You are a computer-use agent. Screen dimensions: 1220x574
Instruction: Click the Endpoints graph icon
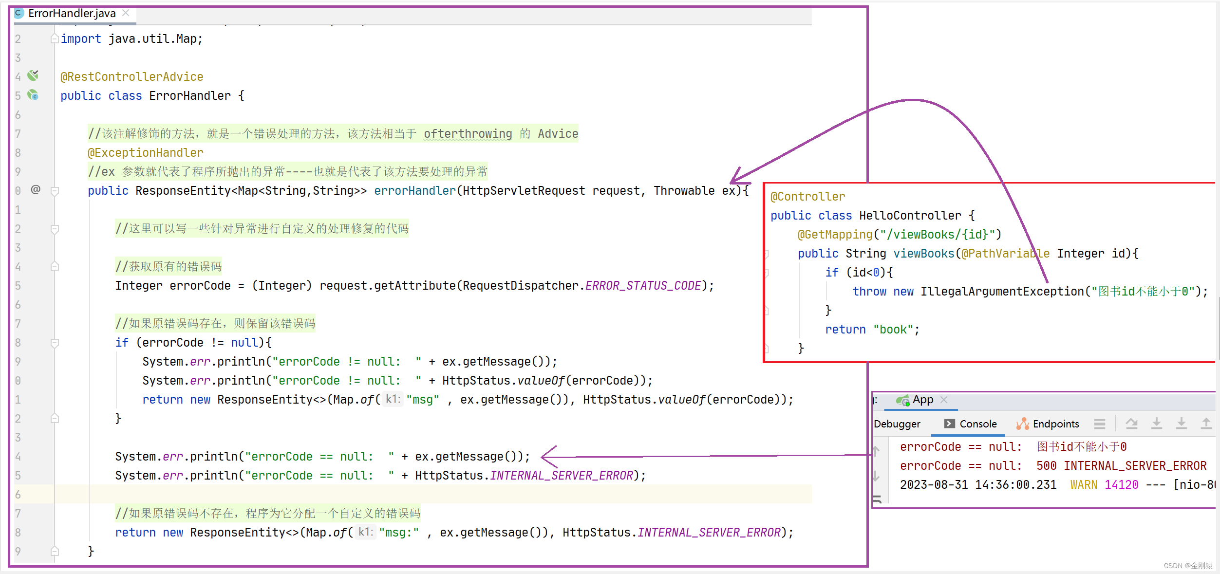coord(1023,424)
